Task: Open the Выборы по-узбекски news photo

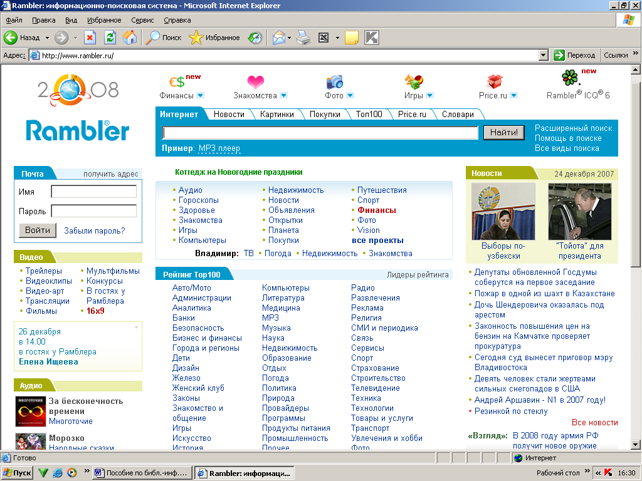Action: pos(503,212)
